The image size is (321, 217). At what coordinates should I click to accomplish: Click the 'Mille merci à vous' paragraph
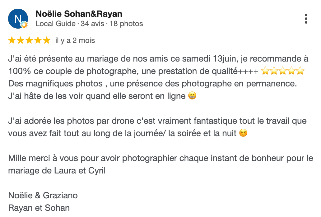click(x=161, y=164)
